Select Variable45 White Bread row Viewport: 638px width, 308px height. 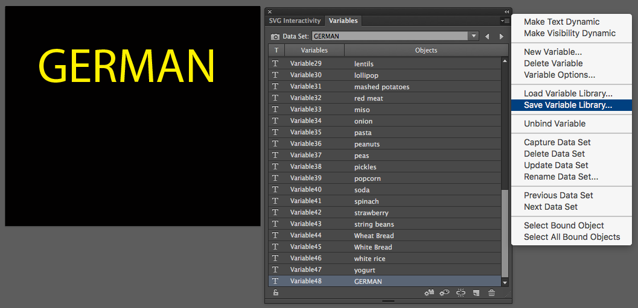point(384,247)
